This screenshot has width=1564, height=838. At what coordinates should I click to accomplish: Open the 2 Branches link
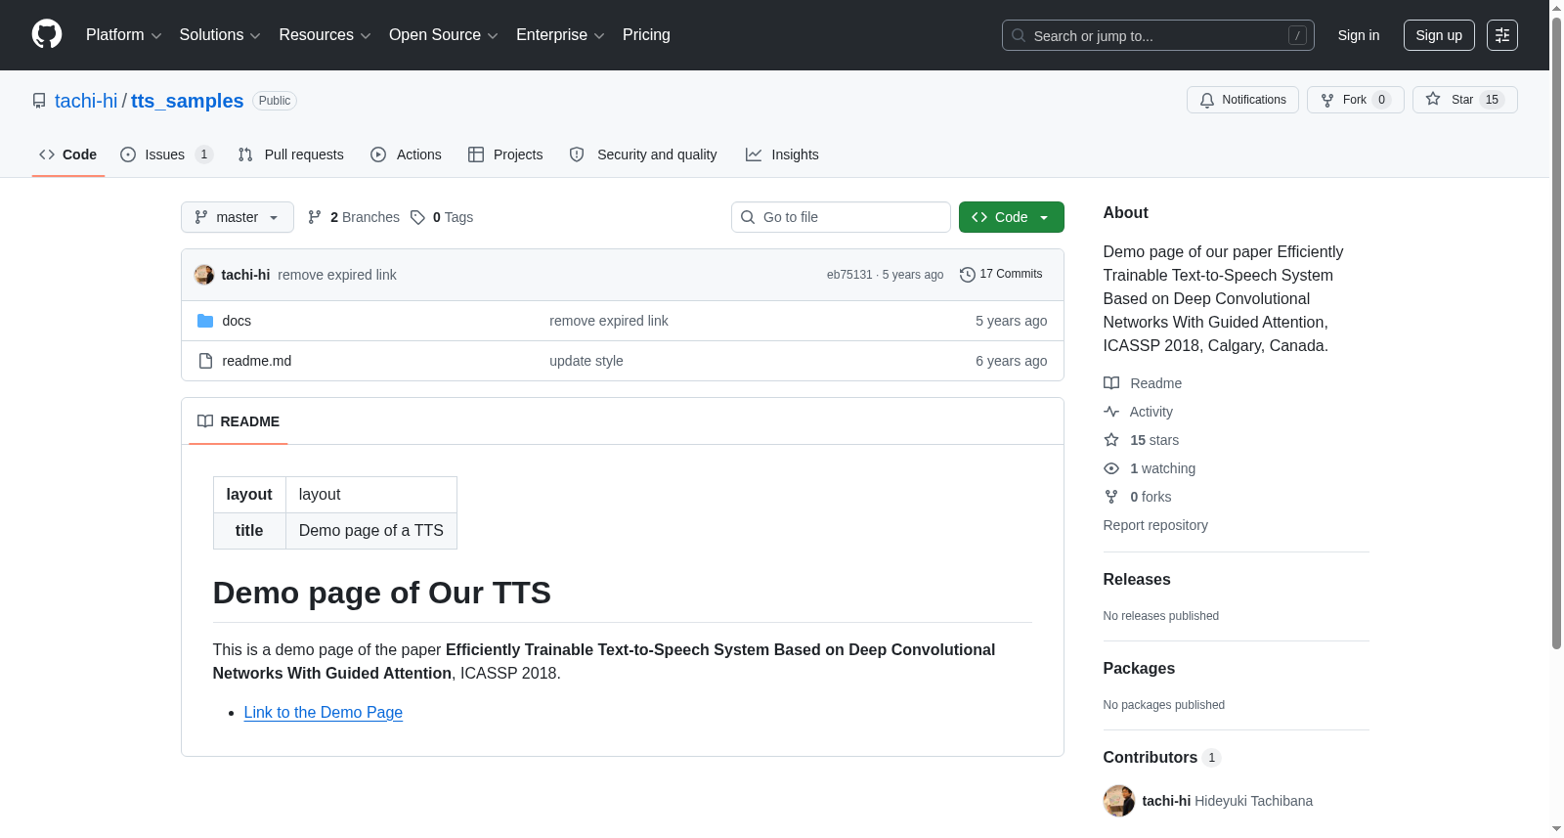pos(354,217)
